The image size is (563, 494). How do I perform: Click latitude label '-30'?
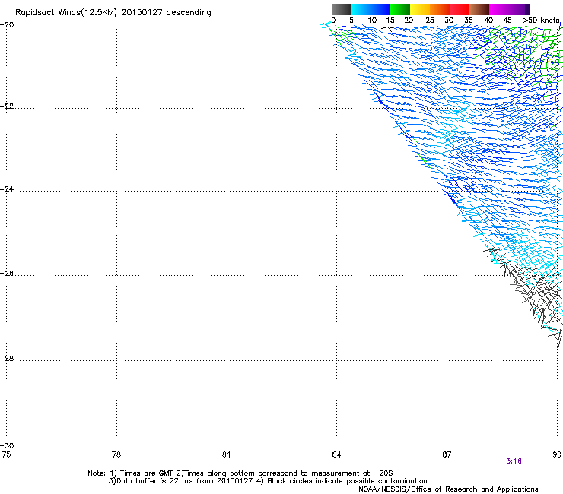pos(7,445)
